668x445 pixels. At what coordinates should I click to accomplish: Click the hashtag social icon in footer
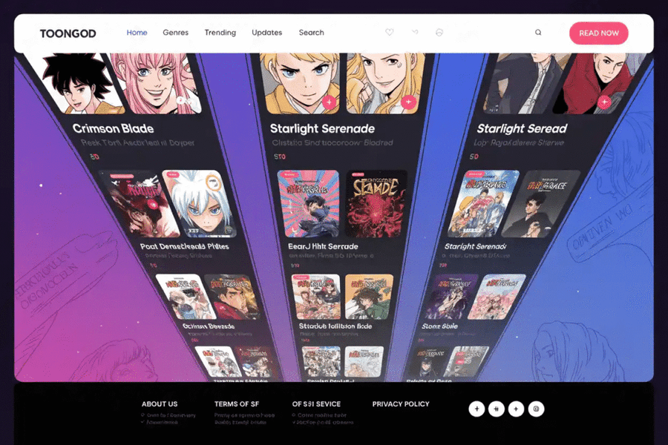(x=497, y=409)
